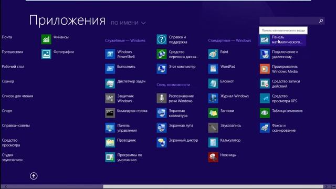Open Средство просмотра XPS icon

pyautogui.click(x=265, y=98)
